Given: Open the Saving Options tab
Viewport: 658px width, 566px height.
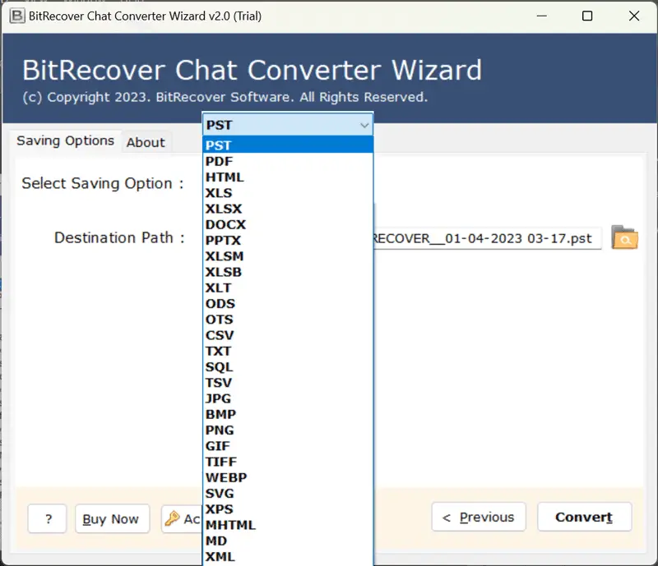Looking at the screenshot, I should tap(65, 140).
